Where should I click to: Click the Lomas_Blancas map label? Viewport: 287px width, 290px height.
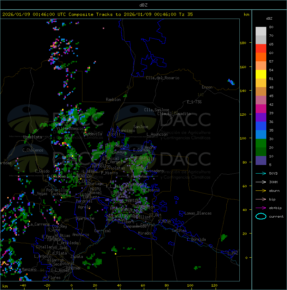[198, 213]
